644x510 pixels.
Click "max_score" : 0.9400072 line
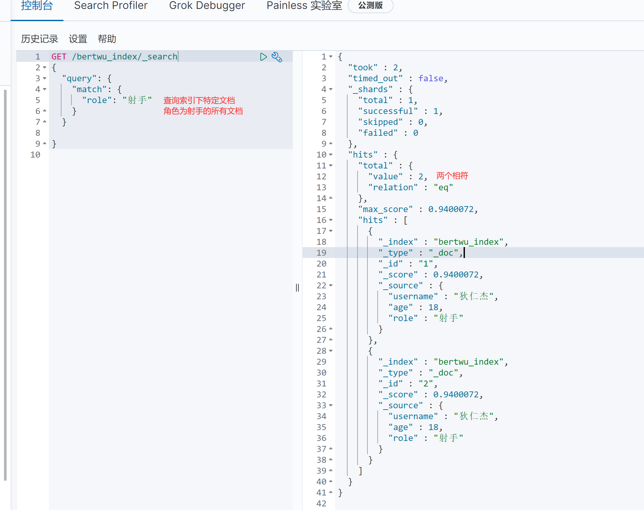click(x=418, y=209)
